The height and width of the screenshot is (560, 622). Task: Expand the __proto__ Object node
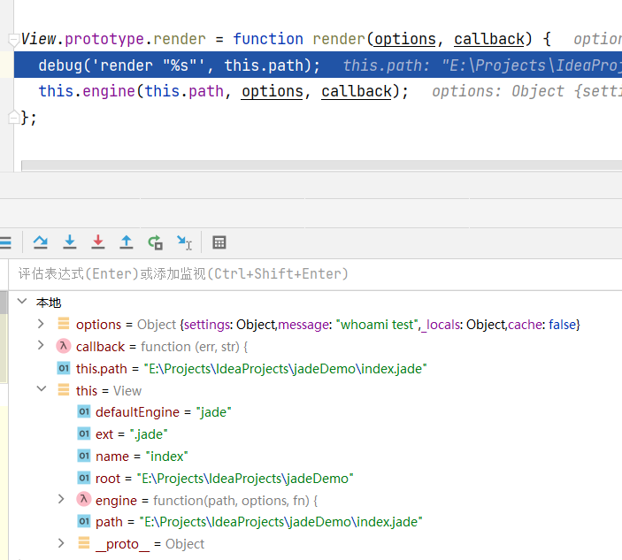pos(61,543)
